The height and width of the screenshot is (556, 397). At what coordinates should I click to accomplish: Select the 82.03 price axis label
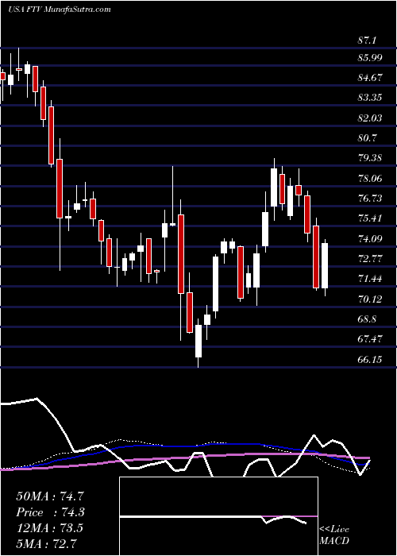click(x=371, y=118)
